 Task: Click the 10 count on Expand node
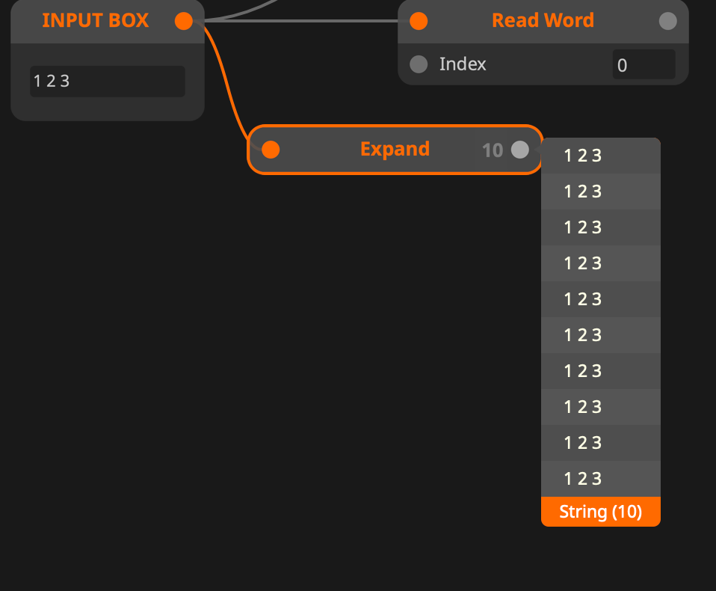492,150
